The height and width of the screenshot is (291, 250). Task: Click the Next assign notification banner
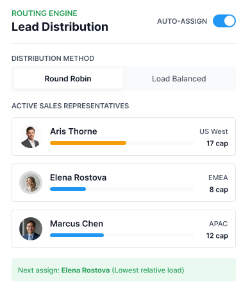pyautogui.click(x=124, y=270)
